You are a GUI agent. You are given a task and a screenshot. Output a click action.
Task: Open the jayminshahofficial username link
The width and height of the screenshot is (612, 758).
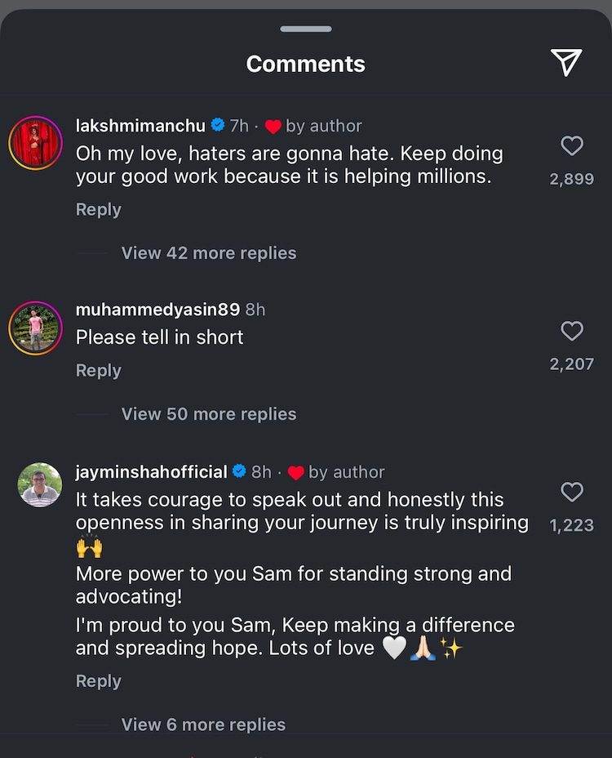coord(151,472)
